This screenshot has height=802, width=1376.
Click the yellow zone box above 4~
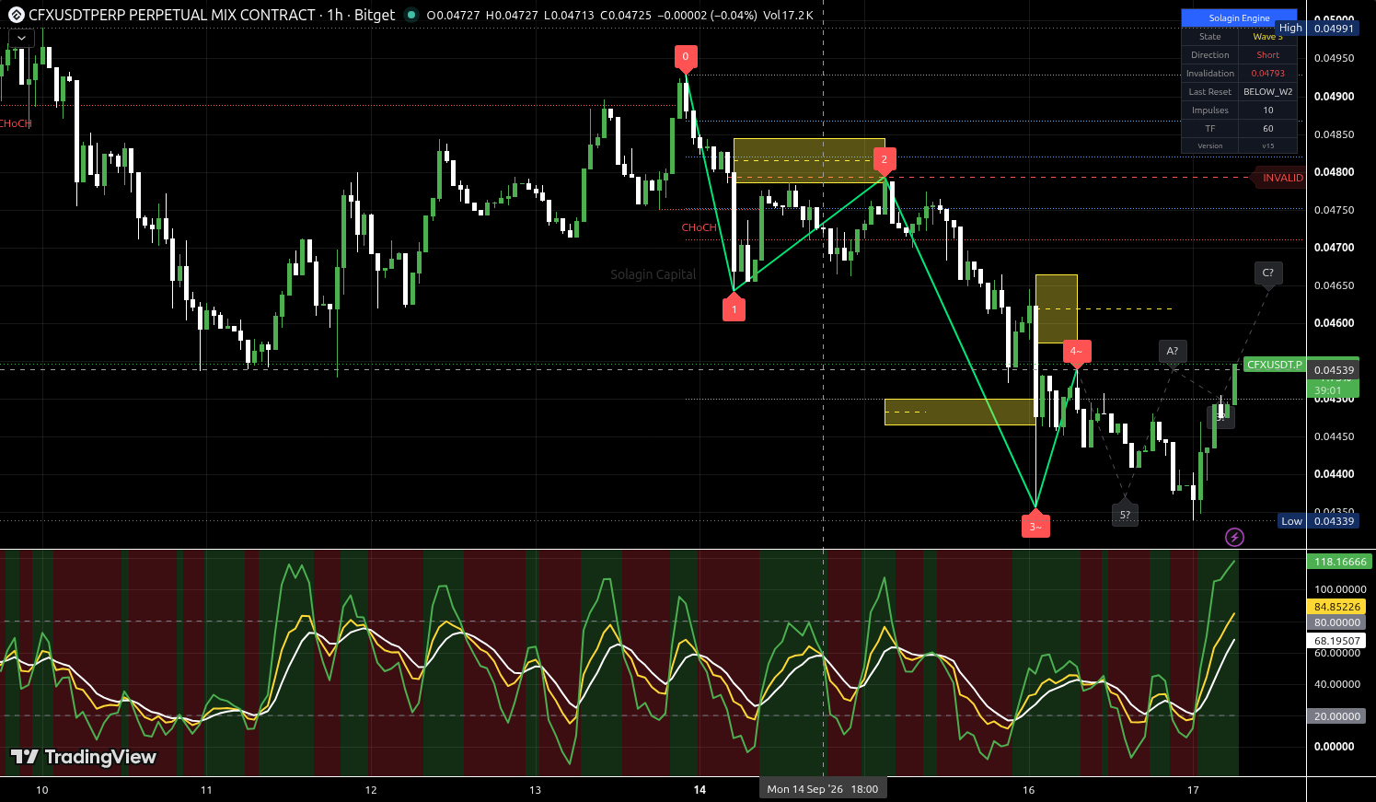1057,308
